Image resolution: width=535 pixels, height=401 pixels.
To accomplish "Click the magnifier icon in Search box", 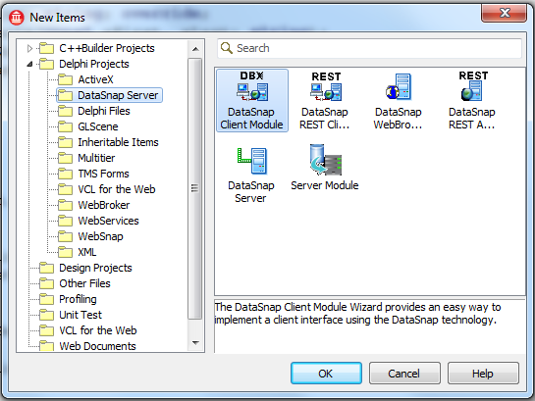I will coord(227,48).
